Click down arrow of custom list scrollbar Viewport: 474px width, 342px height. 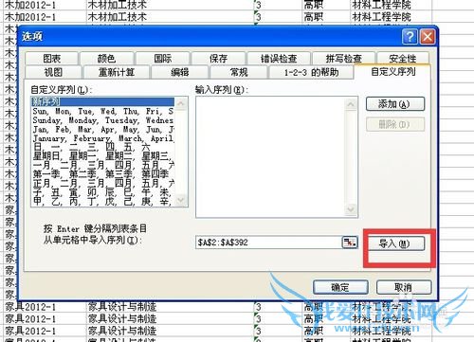181,200
